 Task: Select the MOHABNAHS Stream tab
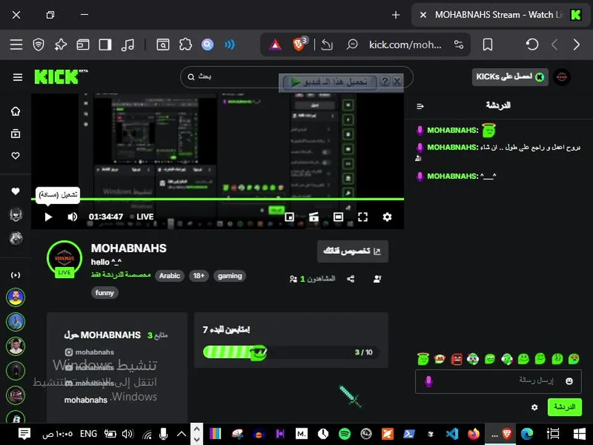tap(501, 15)
